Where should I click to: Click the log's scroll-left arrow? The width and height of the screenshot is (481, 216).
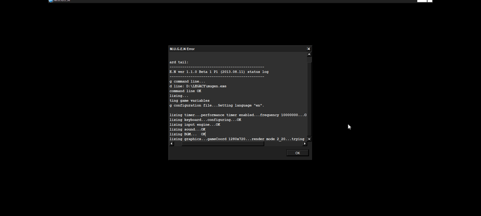[172, 143]
